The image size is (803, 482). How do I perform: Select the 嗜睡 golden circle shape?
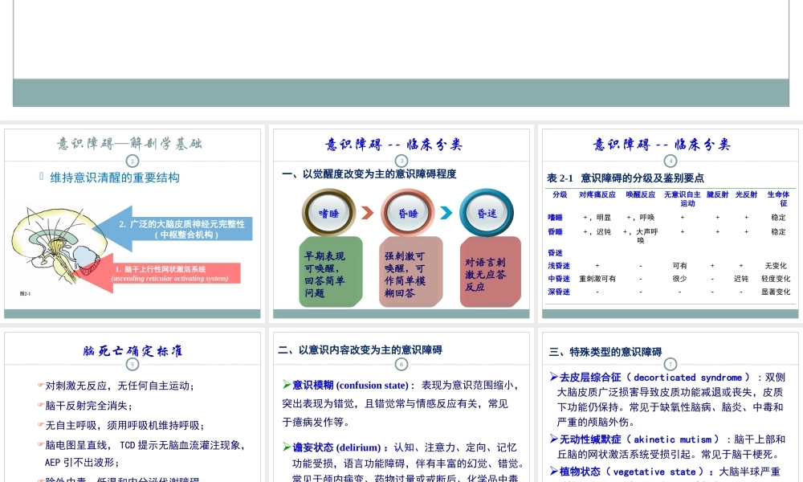tap(328, 211)
